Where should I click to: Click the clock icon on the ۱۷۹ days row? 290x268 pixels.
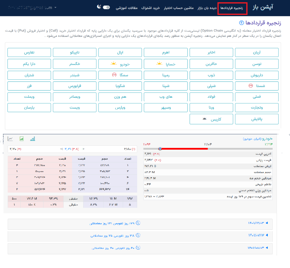(x=138, y=223)
